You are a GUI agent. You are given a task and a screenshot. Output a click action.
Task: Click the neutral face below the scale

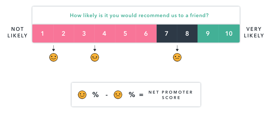pos(95,57)
